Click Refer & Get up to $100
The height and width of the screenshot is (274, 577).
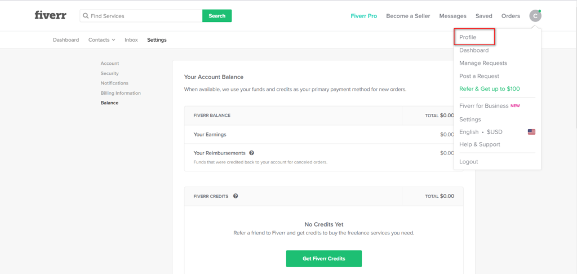coord(490,89)
